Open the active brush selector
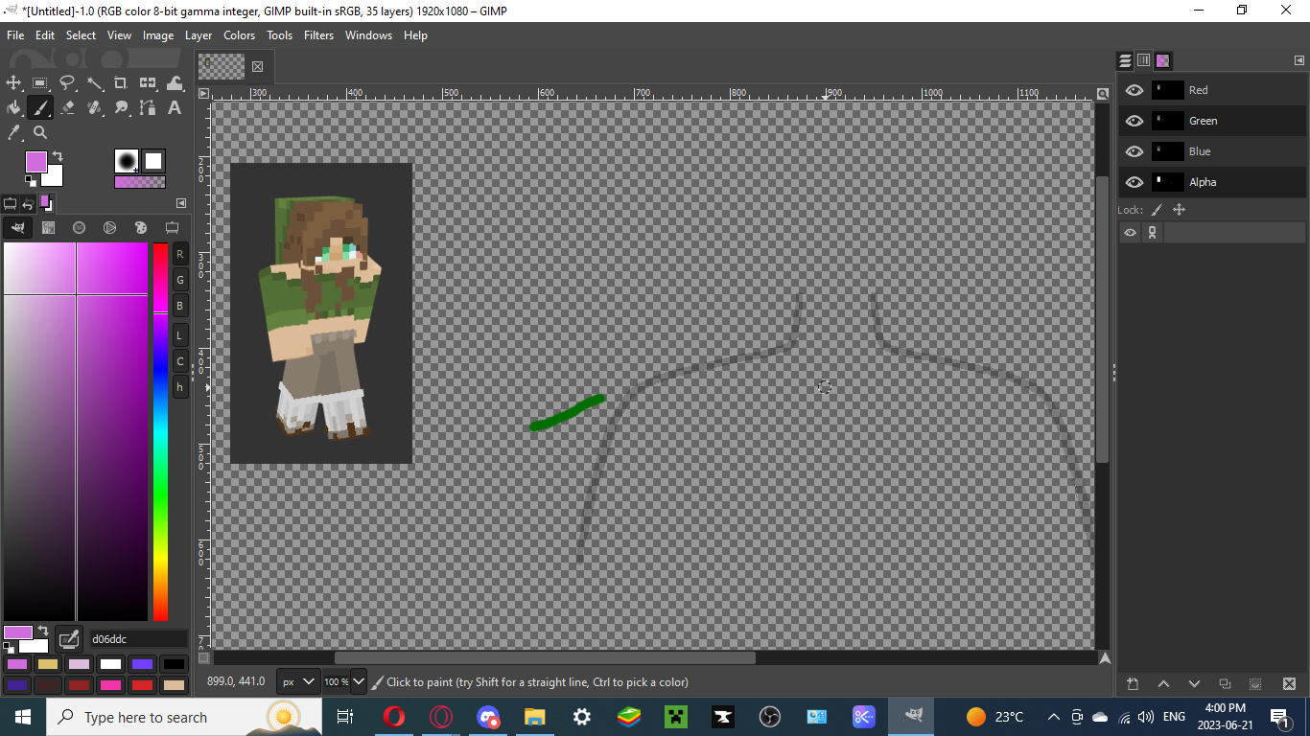 tap(127, 161)
